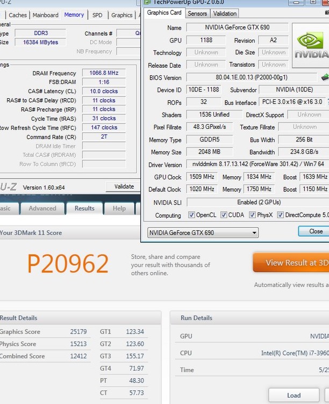This screenshot has height=404, width=329.
Task: Select the 3DMark Results tab
Action: coord(84,208)
